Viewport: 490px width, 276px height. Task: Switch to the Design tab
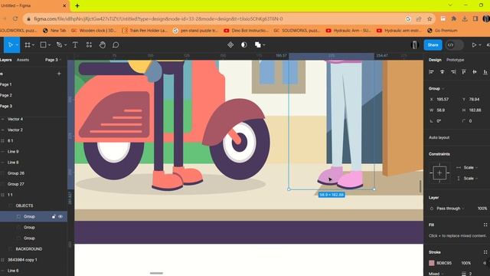coord(435,60)
